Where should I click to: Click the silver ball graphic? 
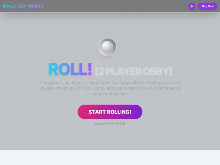(108, 47)
